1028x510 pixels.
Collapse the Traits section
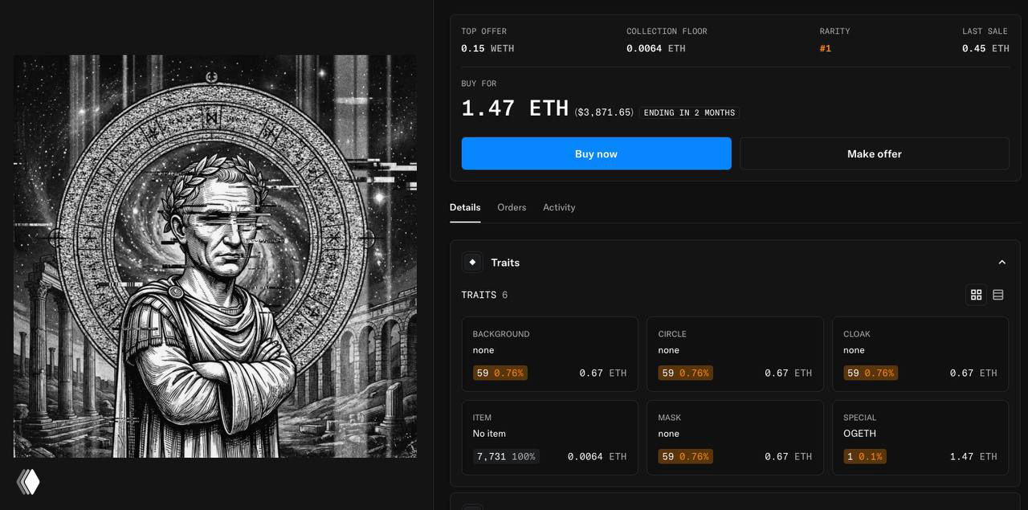(x=1001, y=263)
